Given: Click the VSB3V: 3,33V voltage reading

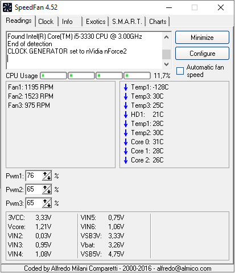Looking at the screenshot, I should pos(102,236).
